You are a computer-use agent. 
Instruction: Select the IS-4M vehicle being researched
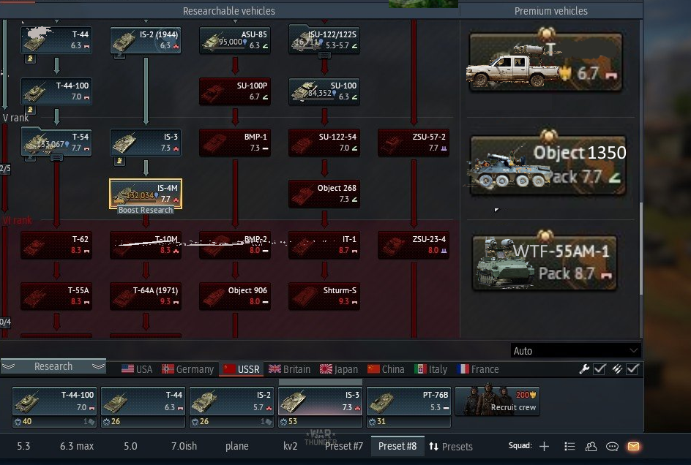click(146, 193)
